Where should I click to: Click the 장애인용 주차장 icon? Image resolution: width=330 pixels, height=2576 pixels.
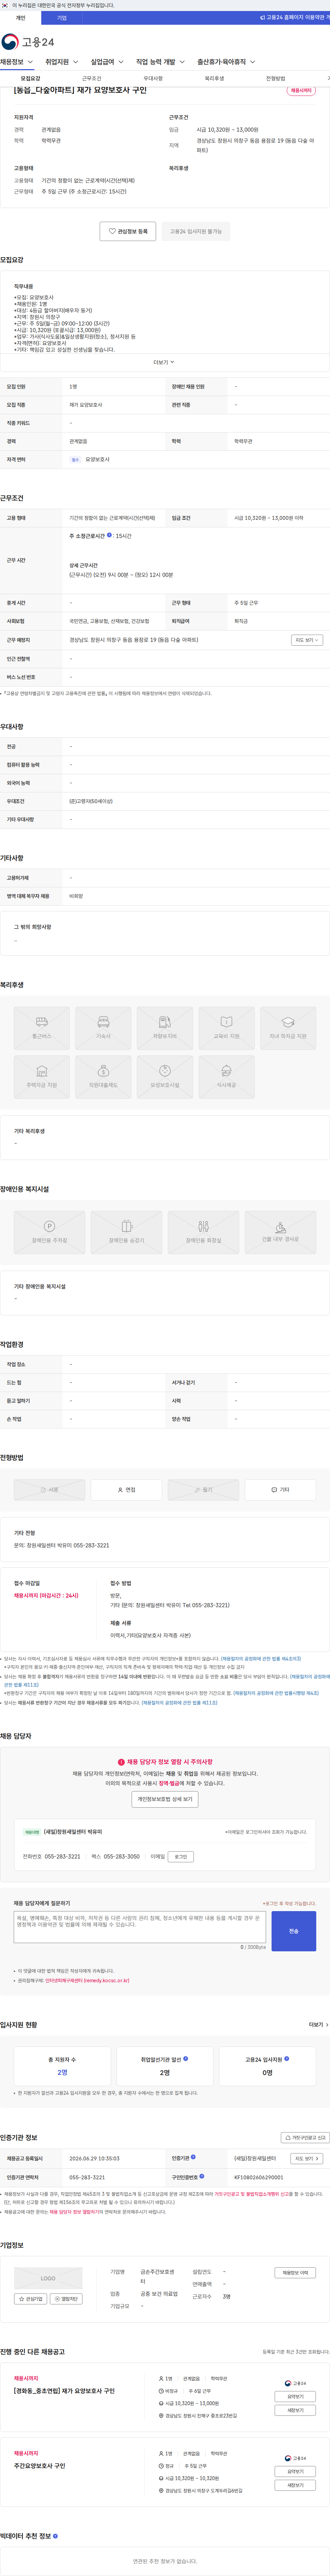point(49,1232)
